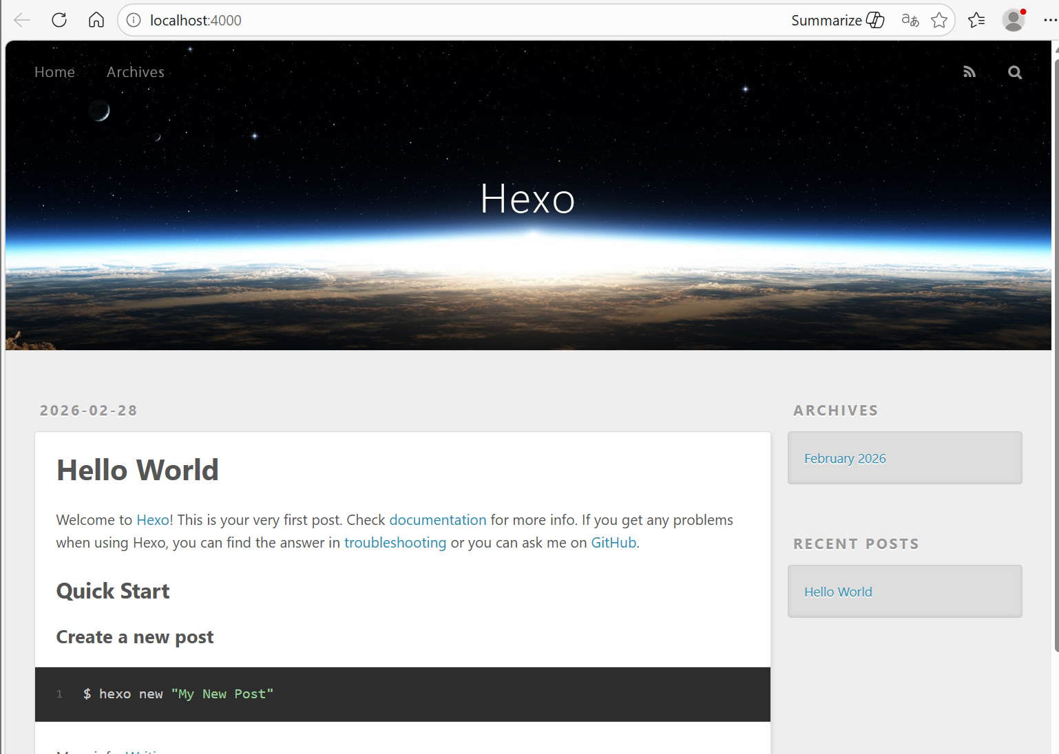Open the 2026-02-28 post date link

click(89, 411)
